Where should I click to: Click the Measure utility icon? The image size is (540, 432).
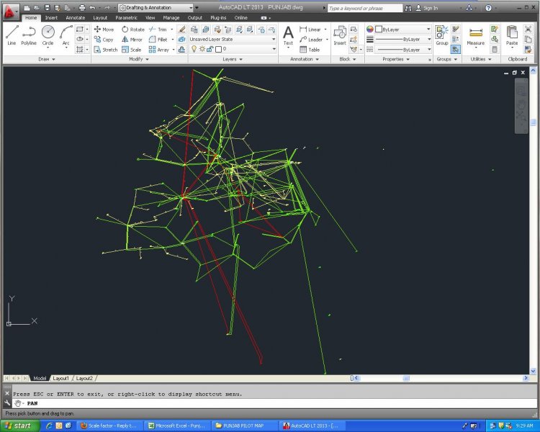[x=475, y=35]
